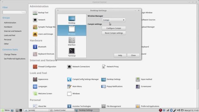Switch to Control Center taskbar window

point(62,110)
